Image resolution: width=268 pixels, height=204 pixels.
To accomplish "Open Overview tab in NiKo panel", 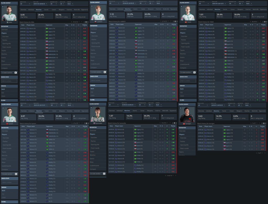I will click(23, 10).
